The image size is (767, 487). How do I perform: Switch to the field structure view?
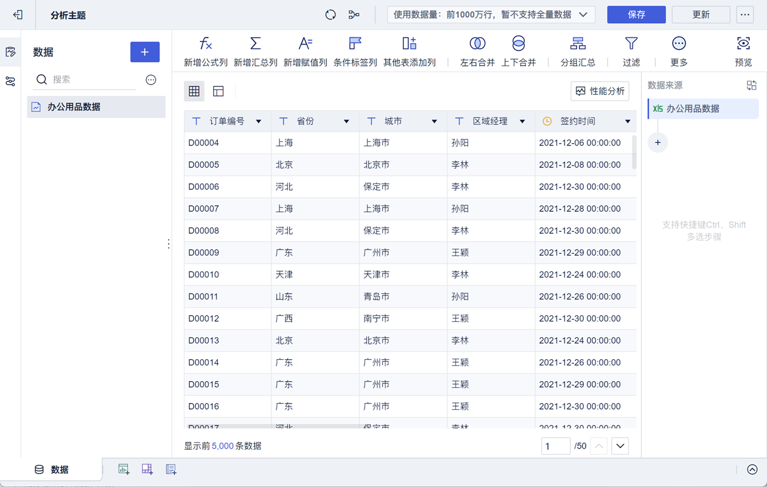pos(219,91)
